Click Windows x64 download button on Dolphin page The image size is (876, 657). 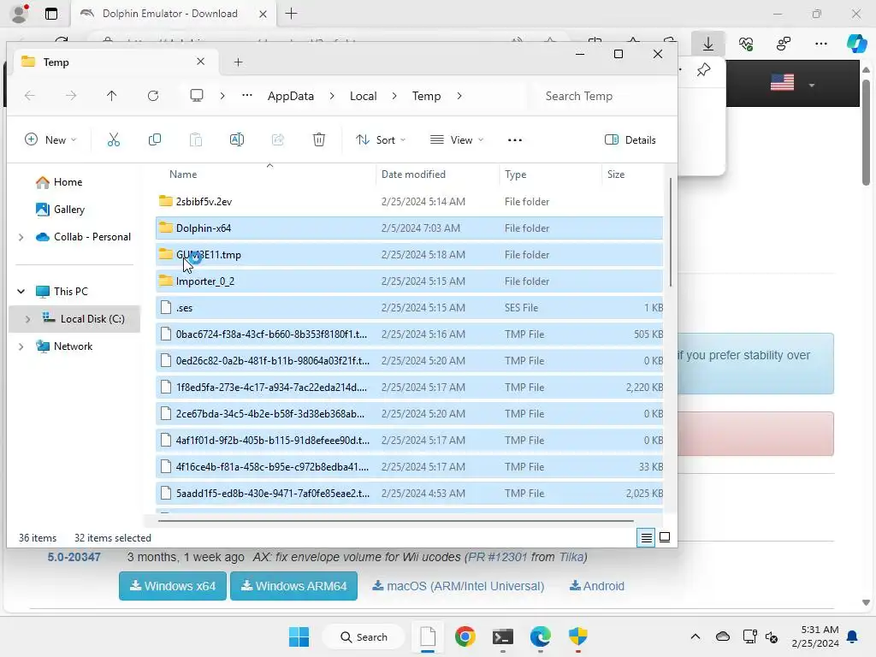(173, 586)
